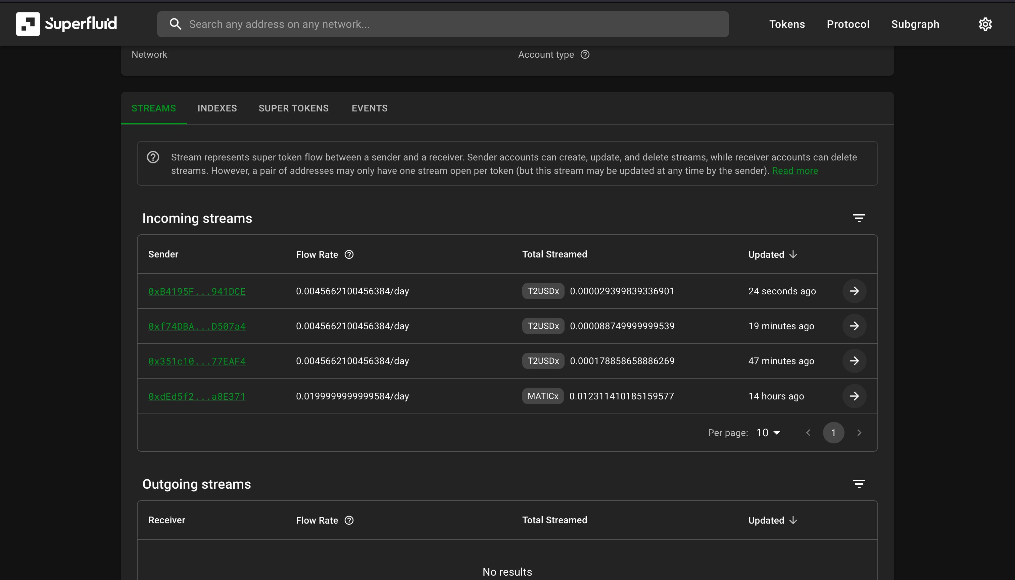Click the Superfluid logo
The width and height of the screenshot is (1015, 580).
[66, 24]
